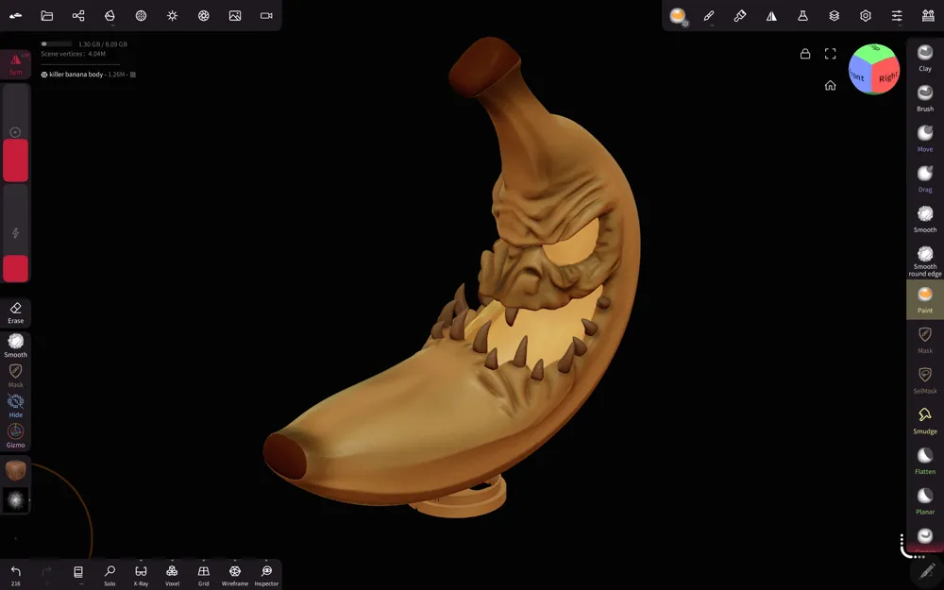
Task: Open the lighting settings menu
Action: point(172,16)
